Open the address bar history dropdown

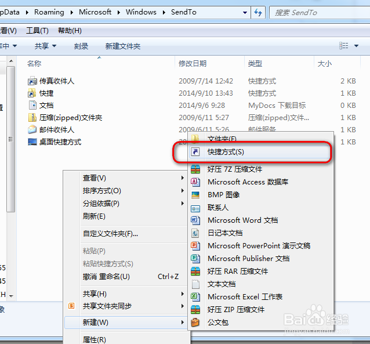pyautogui.click(x=245, y=13)
